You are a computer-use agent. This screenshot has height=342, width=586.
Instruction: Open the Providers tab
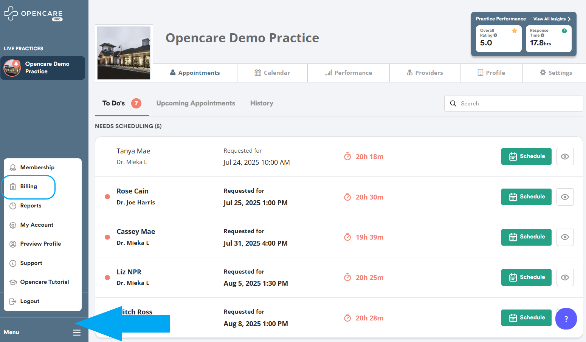(425, 73)
